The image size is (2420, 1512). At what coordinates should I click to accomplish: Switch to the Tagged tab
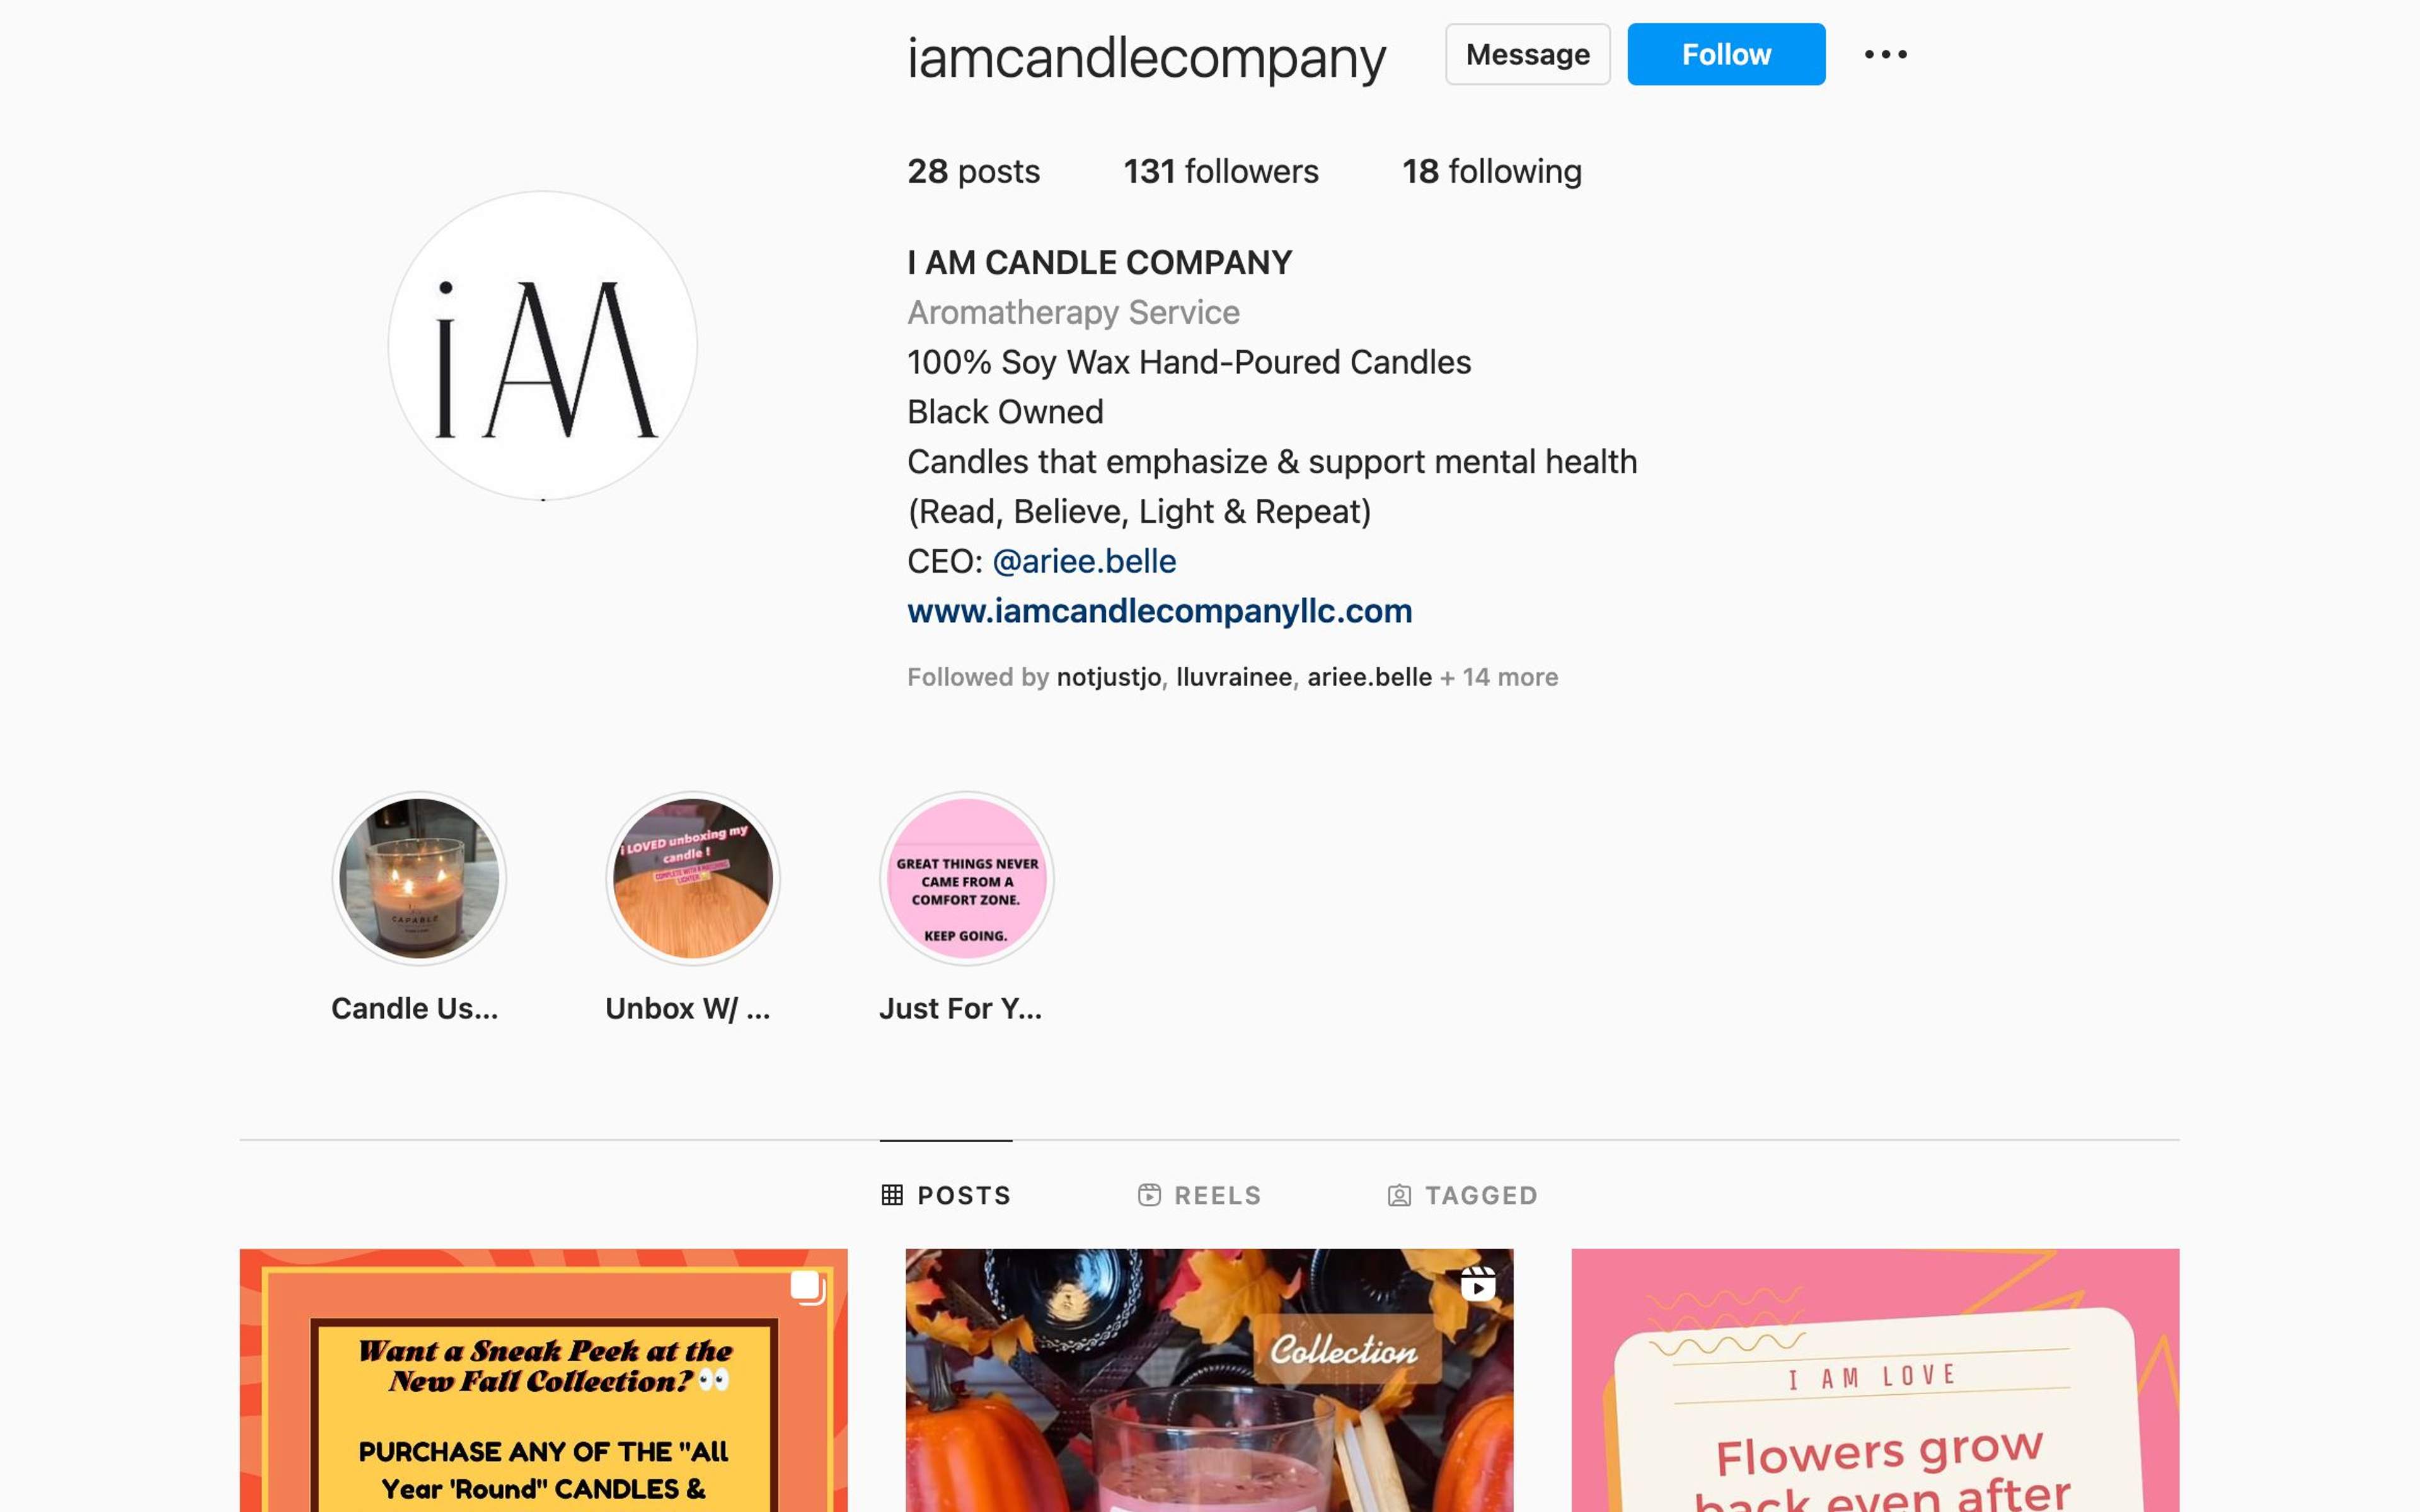click(1463, 1195)
